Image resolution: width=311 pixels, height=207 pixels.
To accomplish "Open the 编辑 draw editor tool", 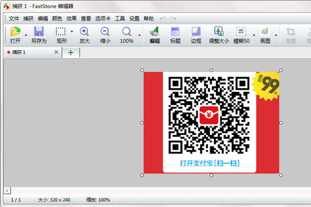I will click(154, 32).
